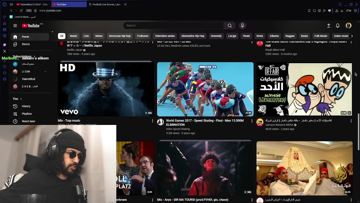Viewport: 360px width, 203px height.
Task: Click the YouTube logo
Action: coord(31,26)
